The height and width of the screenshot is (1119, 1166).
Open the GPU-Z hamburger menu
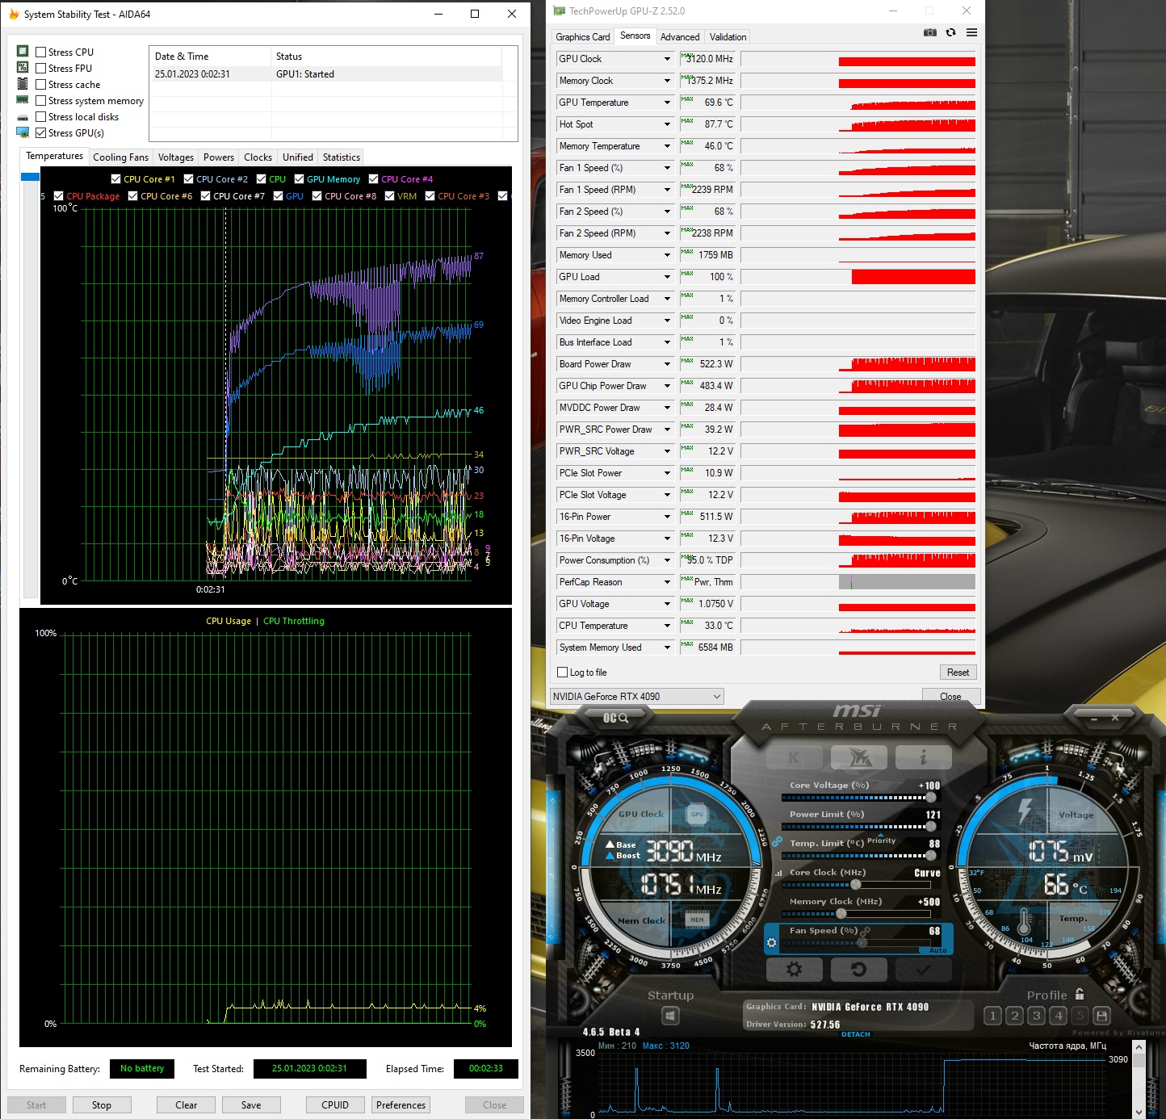coord(971,32)
